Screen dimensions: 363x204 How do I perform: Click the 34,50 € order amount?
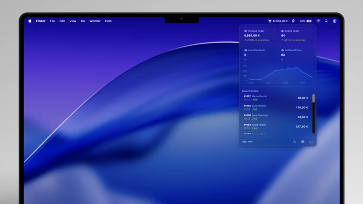point(303,117)
